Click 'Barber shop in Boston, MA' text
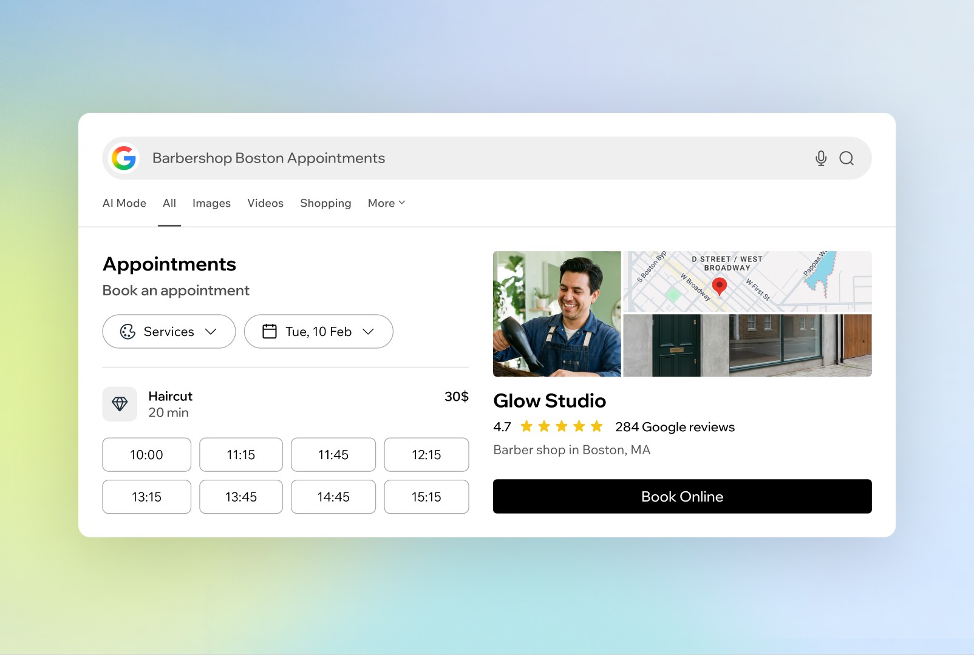The image size is (974, 655). point(571,450)
